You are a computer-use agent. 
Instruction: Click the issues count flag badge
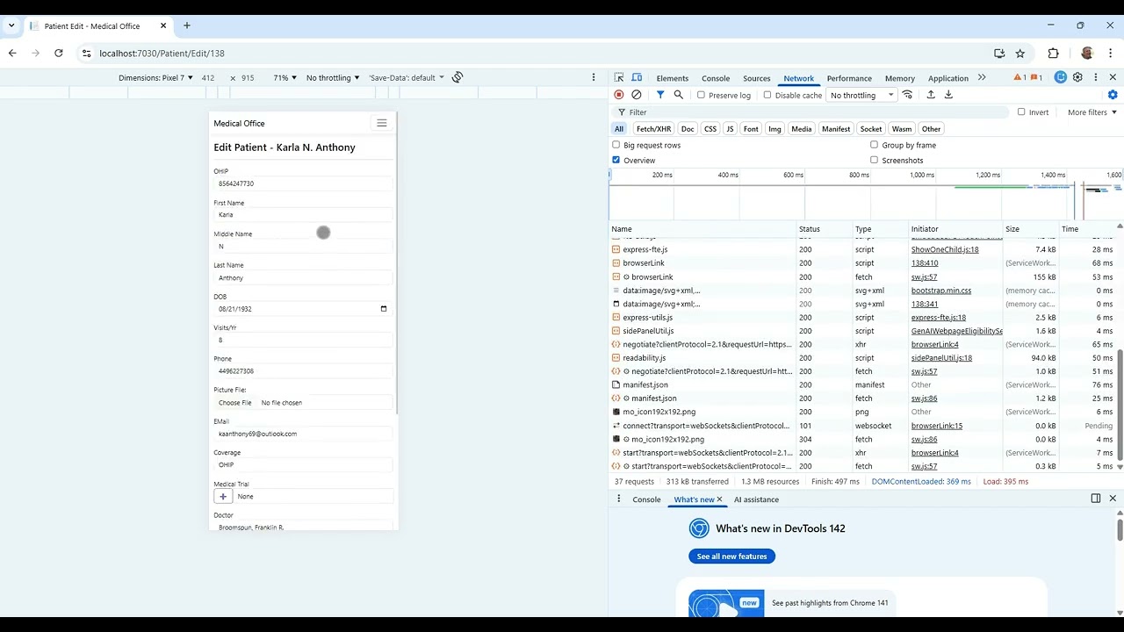click(1036, 77)
